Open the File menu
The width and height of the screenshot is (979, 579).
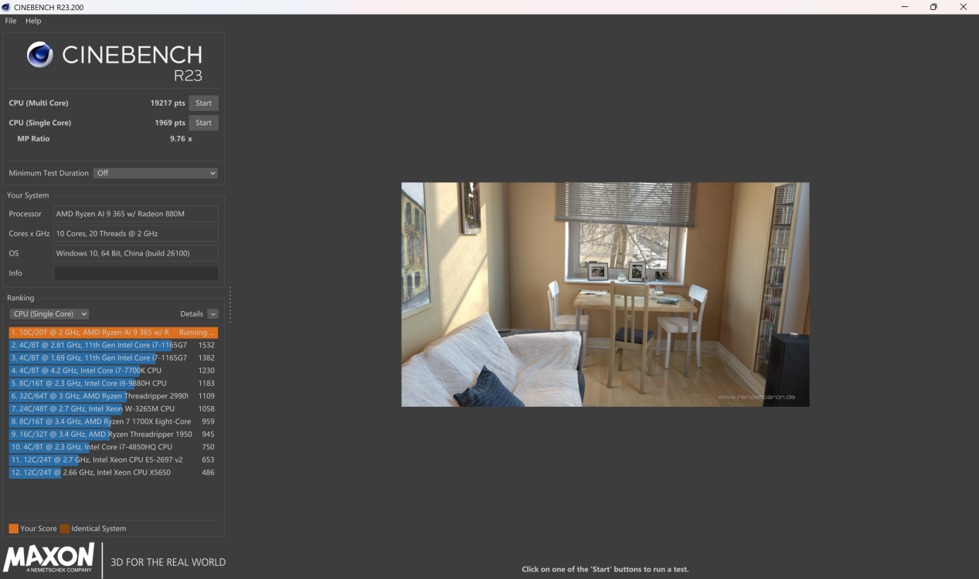tap(10, 21)
